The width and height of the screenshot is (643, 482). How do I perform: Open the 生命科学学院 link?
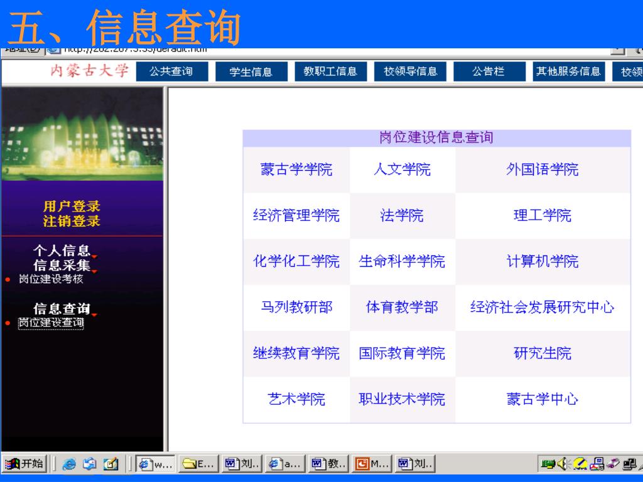point(403,261)
